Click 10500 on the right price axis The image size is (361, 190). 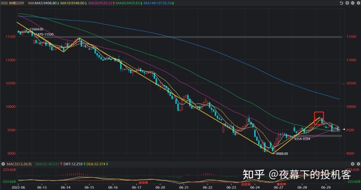click(x=351, y=83)
